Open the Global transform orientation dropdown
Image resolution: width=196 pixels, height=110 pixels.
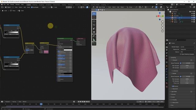pyautogui.click(x=130, y=7)
